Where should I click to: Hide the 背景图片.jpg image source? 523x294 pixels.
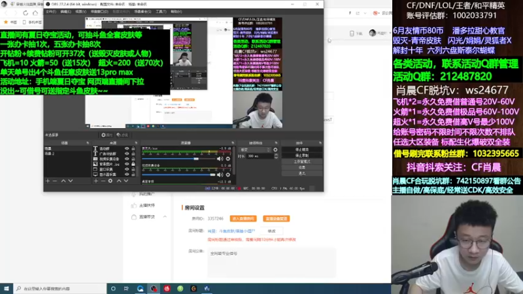point(127,164)
